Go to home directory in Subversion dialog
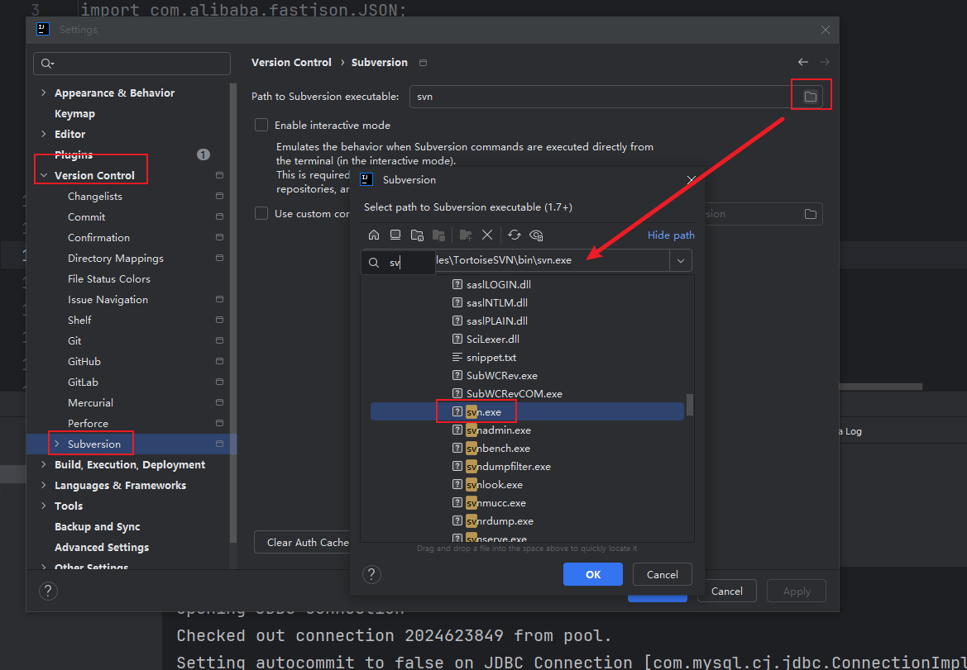This screenshot has height=670, width=967. [x=374, y=235]
